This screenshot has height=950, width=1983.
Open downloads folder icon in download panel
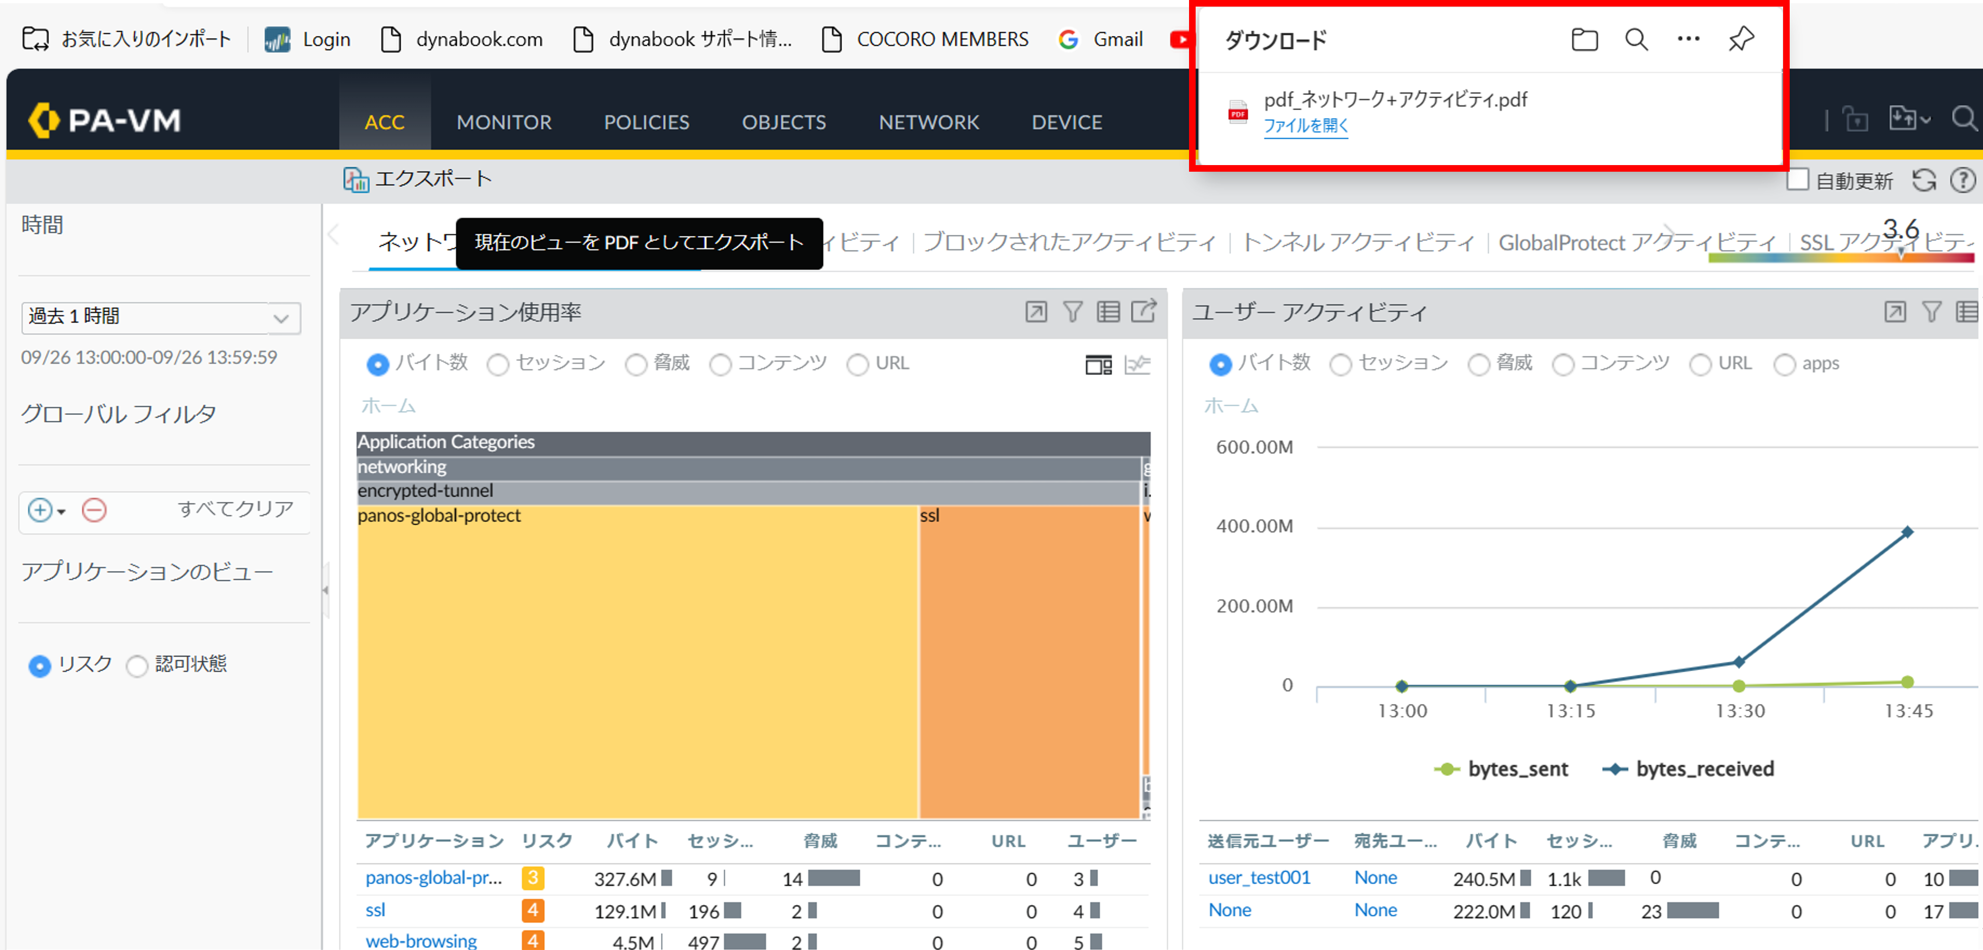pyautogui.click(x=1584, y=39)
